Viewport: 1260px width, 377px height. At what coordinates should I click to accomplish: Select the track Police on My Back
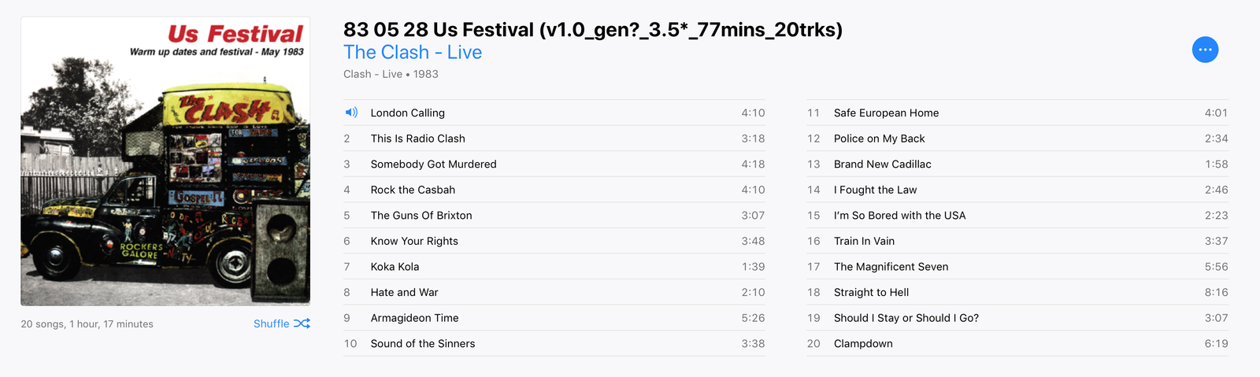879,139
